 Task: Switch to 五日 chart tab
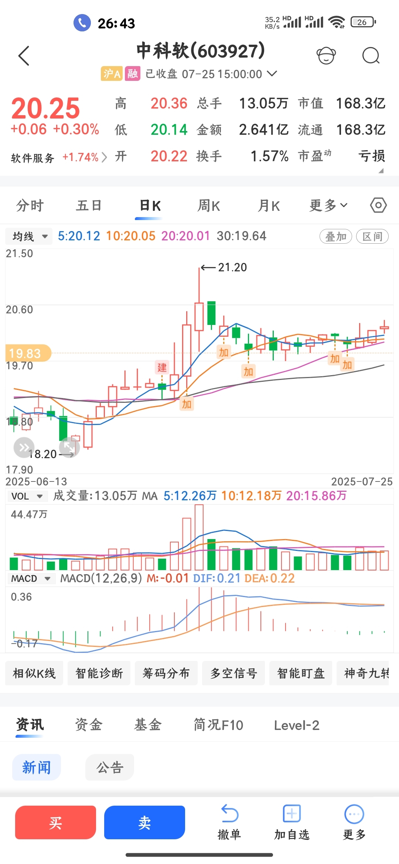click(89, 205)
